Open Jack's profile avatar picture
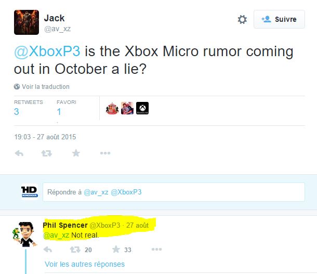This screenshot has width=317, height=274. coord(27,22)
